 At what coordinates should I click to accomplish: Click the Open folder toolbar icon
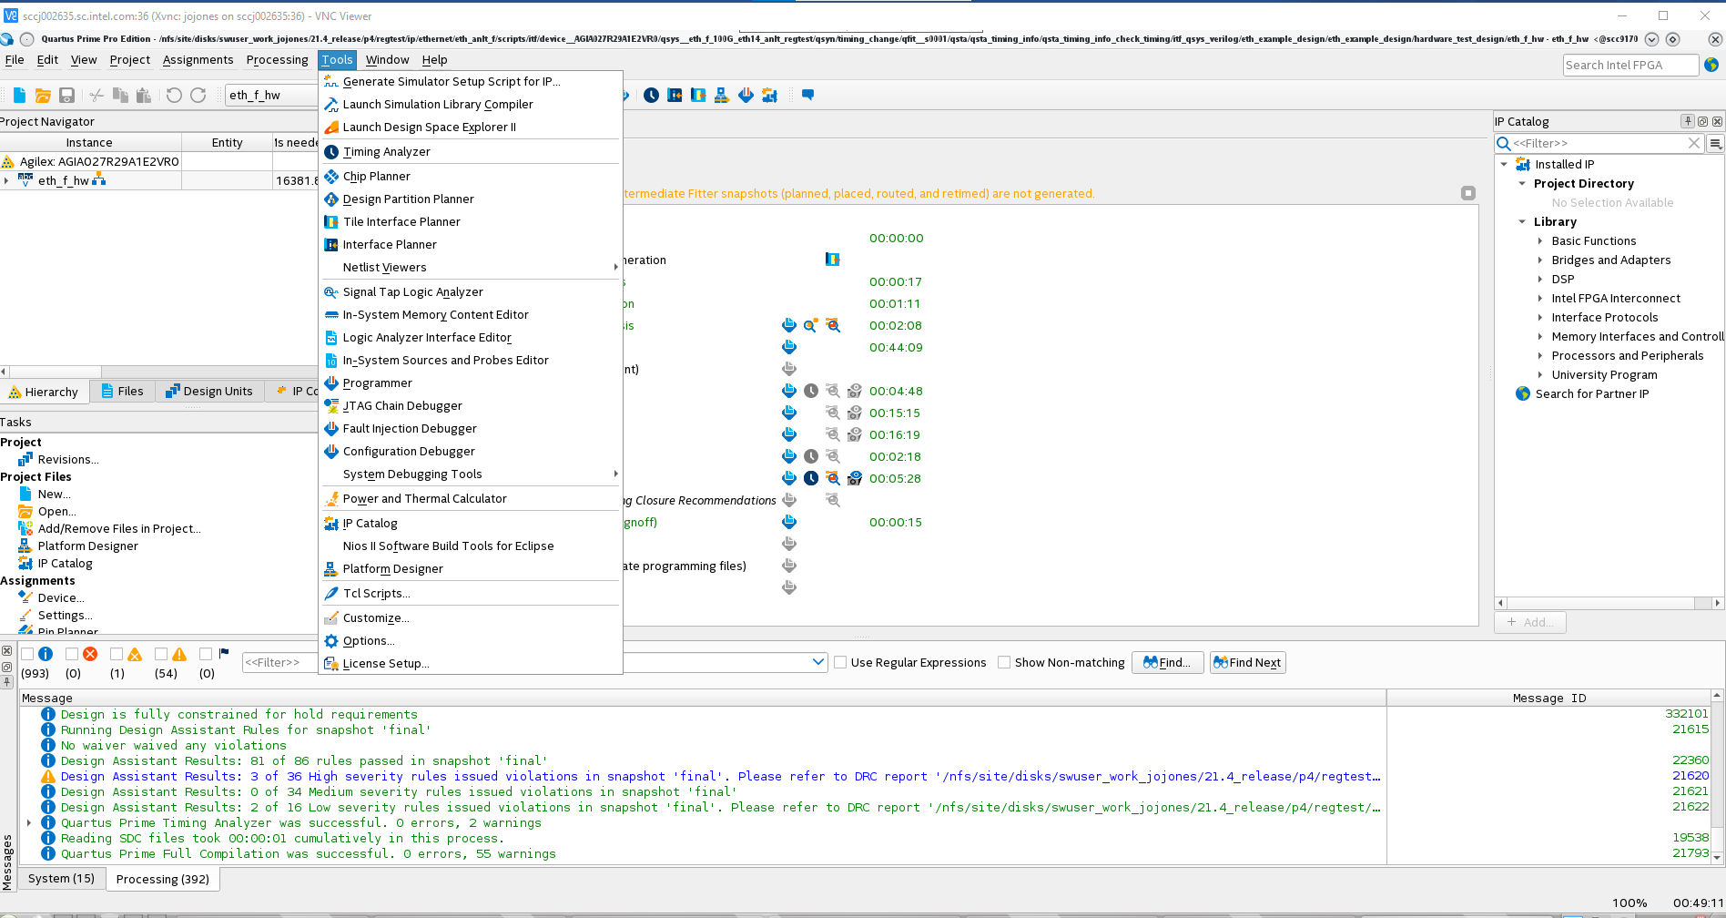coord(43,96)
